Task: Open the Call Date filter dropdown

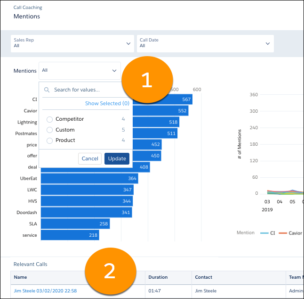Action: point(205,43)
